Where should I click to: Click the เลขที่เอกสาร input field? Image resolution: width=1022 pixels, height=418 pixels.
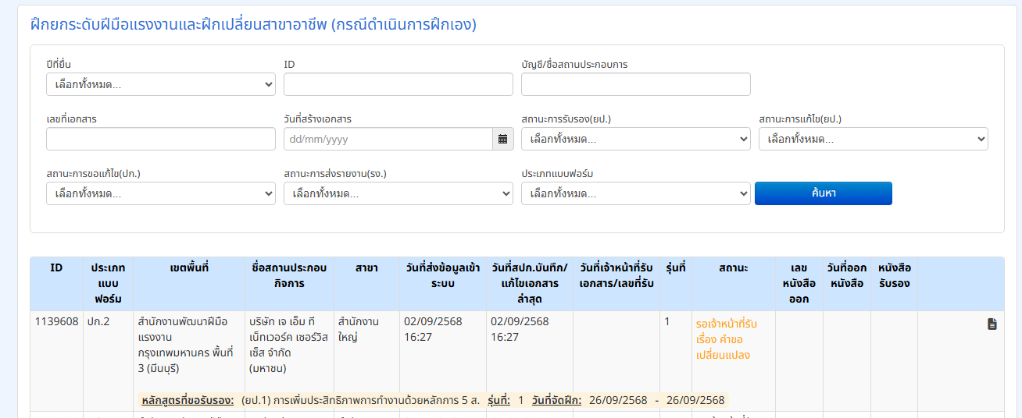point(161,139)
